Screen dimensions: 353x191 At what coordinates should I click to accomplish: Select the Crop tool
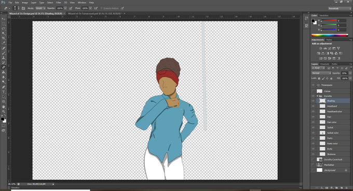click(x=4, y=38)
